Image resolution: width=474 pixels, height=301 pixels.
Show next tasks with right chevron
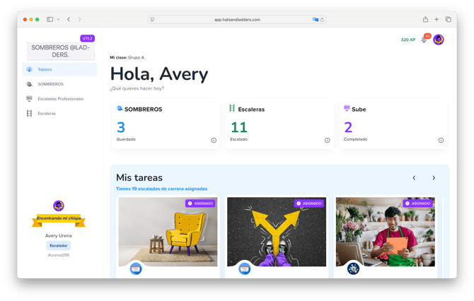pyautogui.click(x=434, y=178)
